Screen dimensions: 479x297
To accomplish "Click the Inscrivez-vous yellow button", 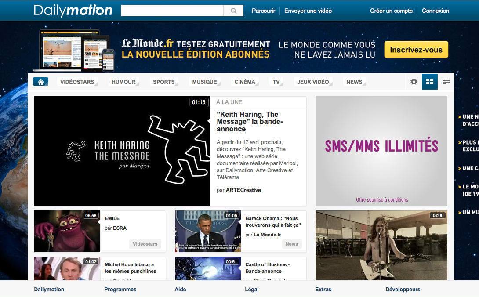I will click(416, 50).
